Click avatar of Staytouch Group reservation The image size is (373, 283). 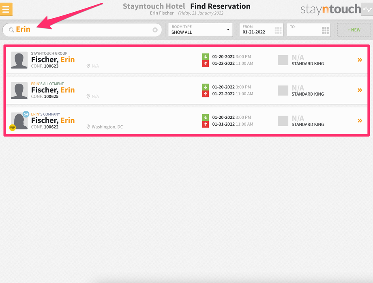point(19,60)
